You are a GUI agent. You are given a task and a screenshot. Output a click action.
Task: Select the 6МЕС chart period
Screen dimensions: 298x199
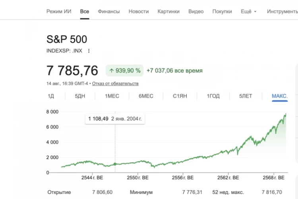point(146,96)
